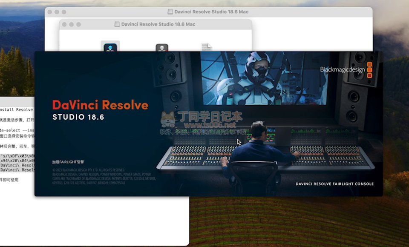Screen dimensions: 409x247
Task: Click the Shiba dog watermark icon
Action: click(167, 120)
